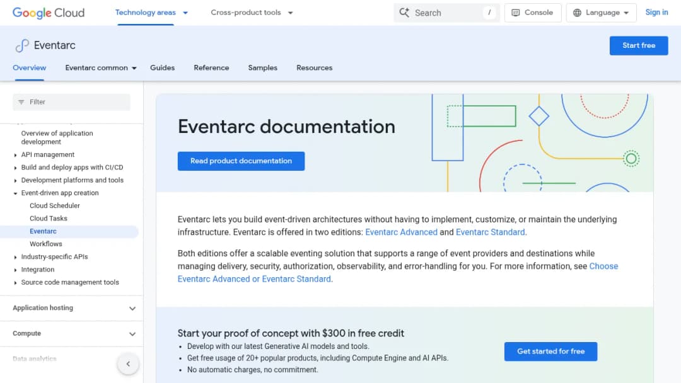Click the Start free button
This screenshot has width=681, height=383.
click(x=638, y=45)
